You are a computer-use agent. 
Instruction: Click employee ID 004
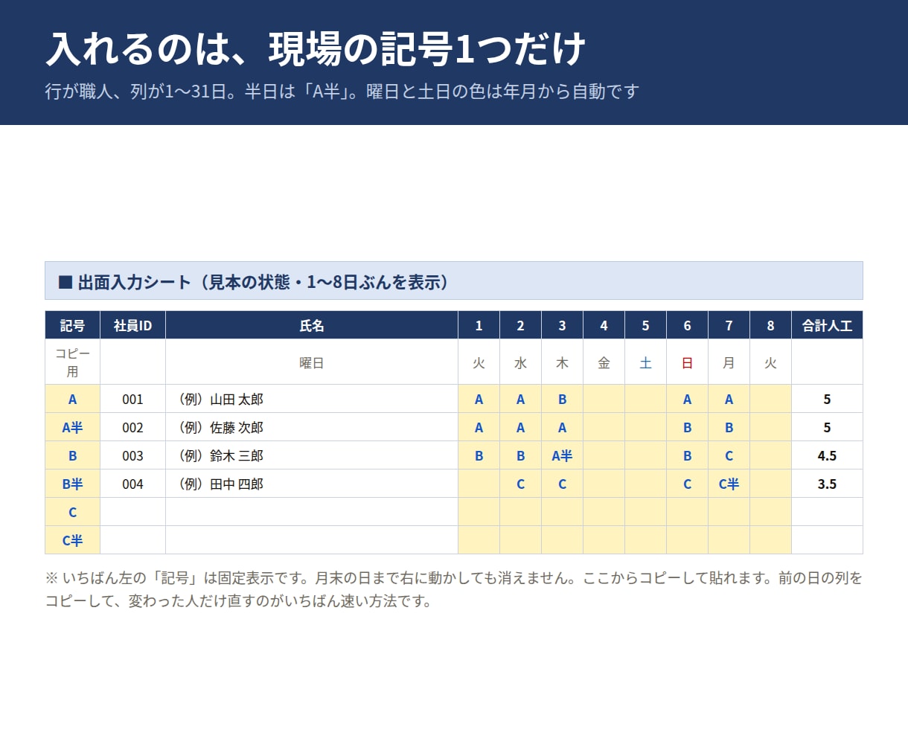[132, 484]
